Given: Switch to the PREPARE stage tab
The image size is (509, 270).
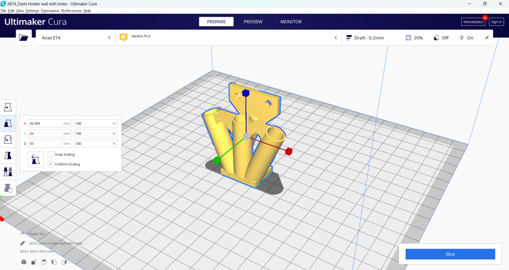Looking at the screenshot, I should (x=216, y=21).
